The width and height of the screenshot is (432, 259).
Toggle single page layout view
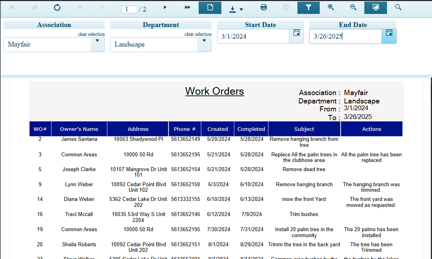tap(210, 7)
